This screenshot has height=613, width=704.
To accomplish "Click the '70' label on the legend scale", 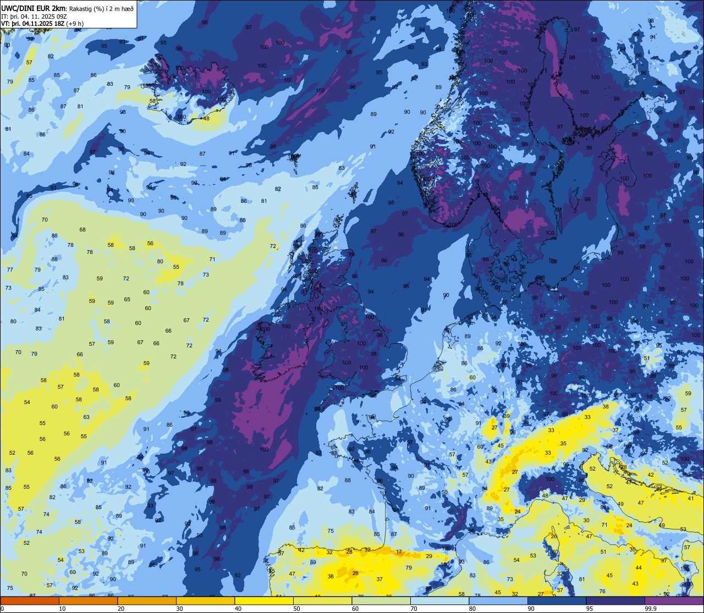I will 414,609.
